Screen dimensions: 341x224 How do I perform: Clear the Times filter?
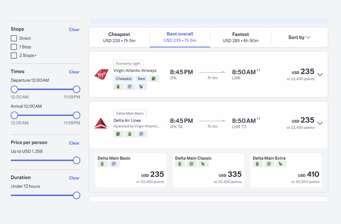[74, 72]
